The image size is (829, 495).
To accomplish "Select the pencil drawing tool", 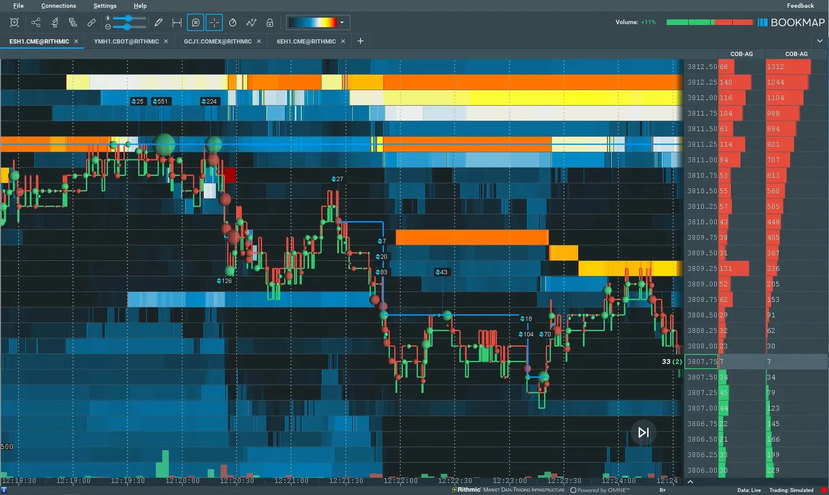I will tap(158, 22).
